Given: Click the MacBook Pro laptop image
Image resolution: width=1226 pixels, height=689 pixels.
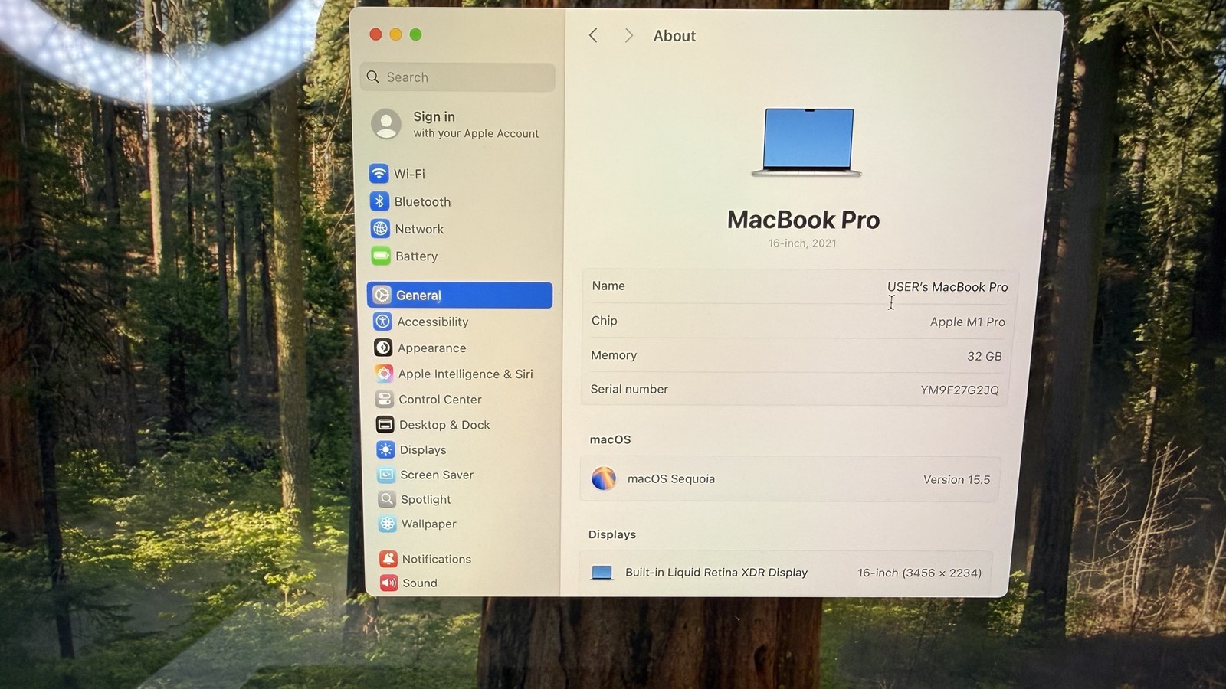Looking at the screenshot, I should point(807,142).
